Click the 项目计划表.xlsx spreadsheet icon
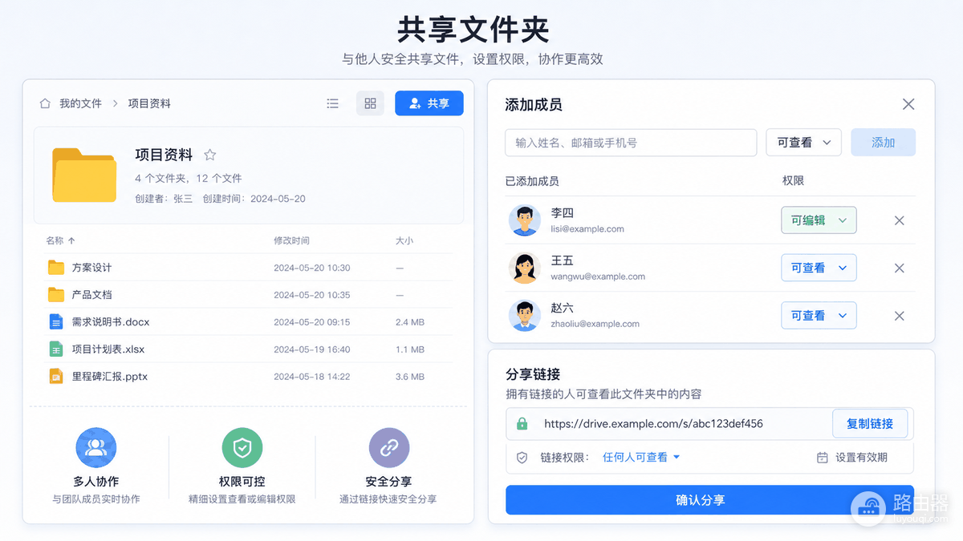This screenshot has height=541, width=963. click(x=55, y=349)
